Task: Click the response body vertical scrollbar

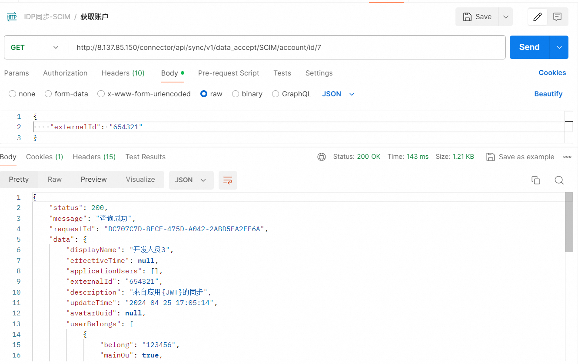Action: click(569, 222)
